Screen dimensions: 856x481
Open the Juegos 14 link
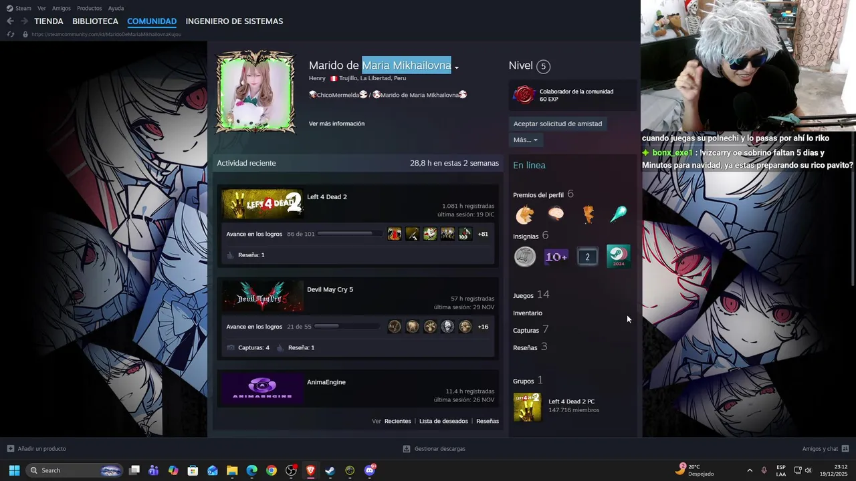531,295
